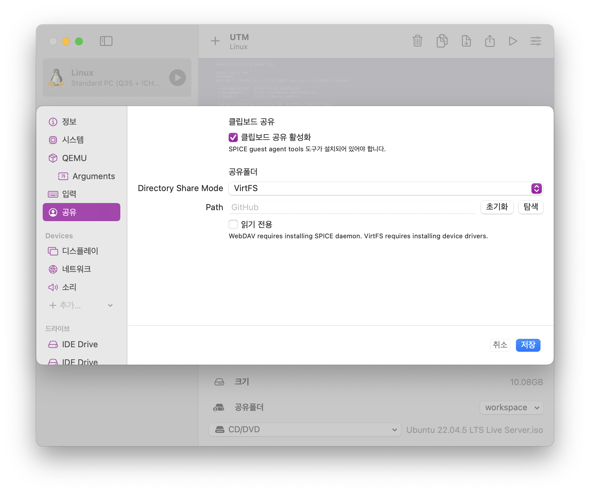The width and height of the screenshot is (590, 494).
Task: Clone the VM with duplicate icon
Action: (442, 41)
